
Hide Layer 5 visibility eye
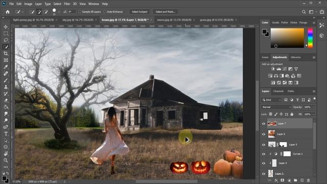click(264, 145)
